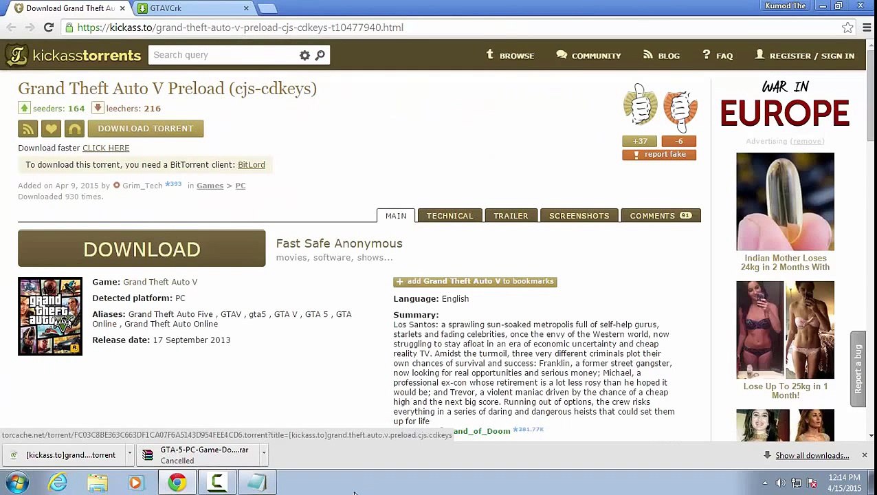Open the FAQ page
Screen dimensions: 877x495
point(718,56)
